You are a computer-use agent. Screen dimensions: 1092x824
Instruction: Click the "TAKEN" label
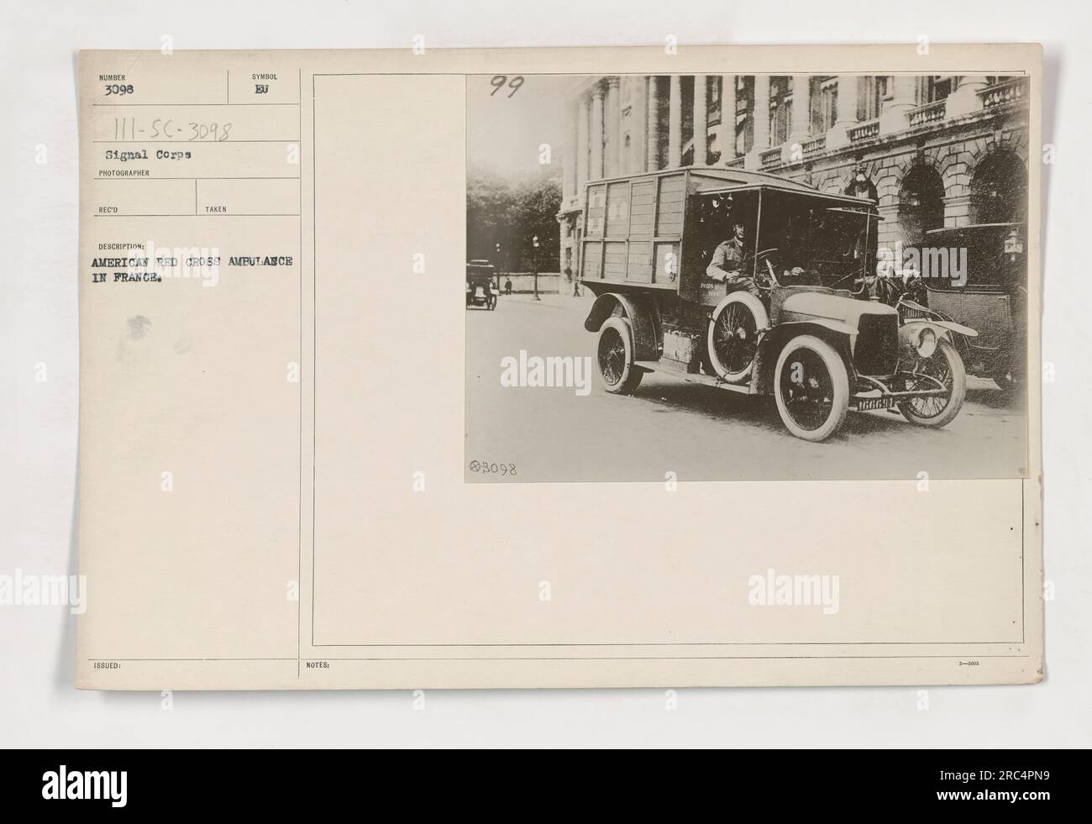pos(217,210)
